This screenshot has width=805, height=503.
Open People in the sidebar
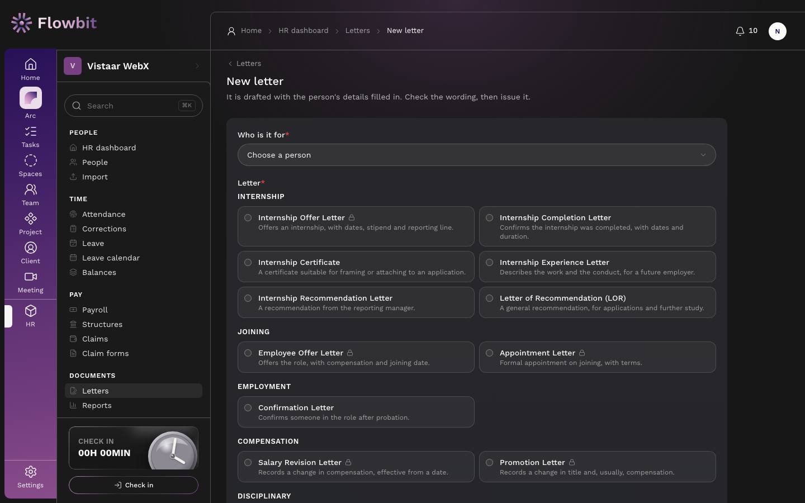pos(134,162)
